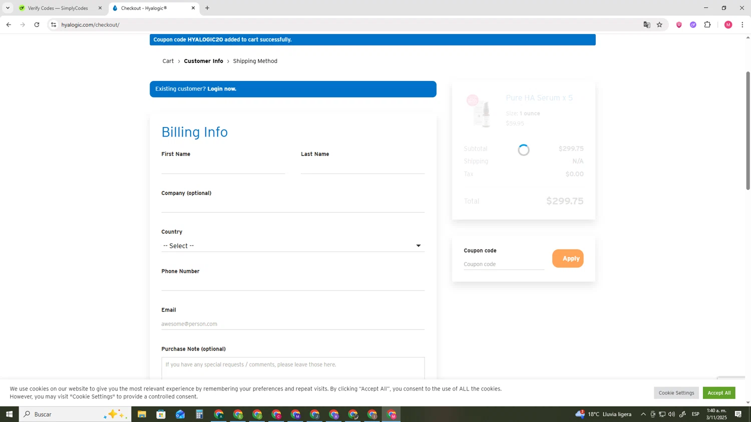Open File Explorer from taskbar
Viewport: 751px width, 422px height.
[x=142, y=414]
